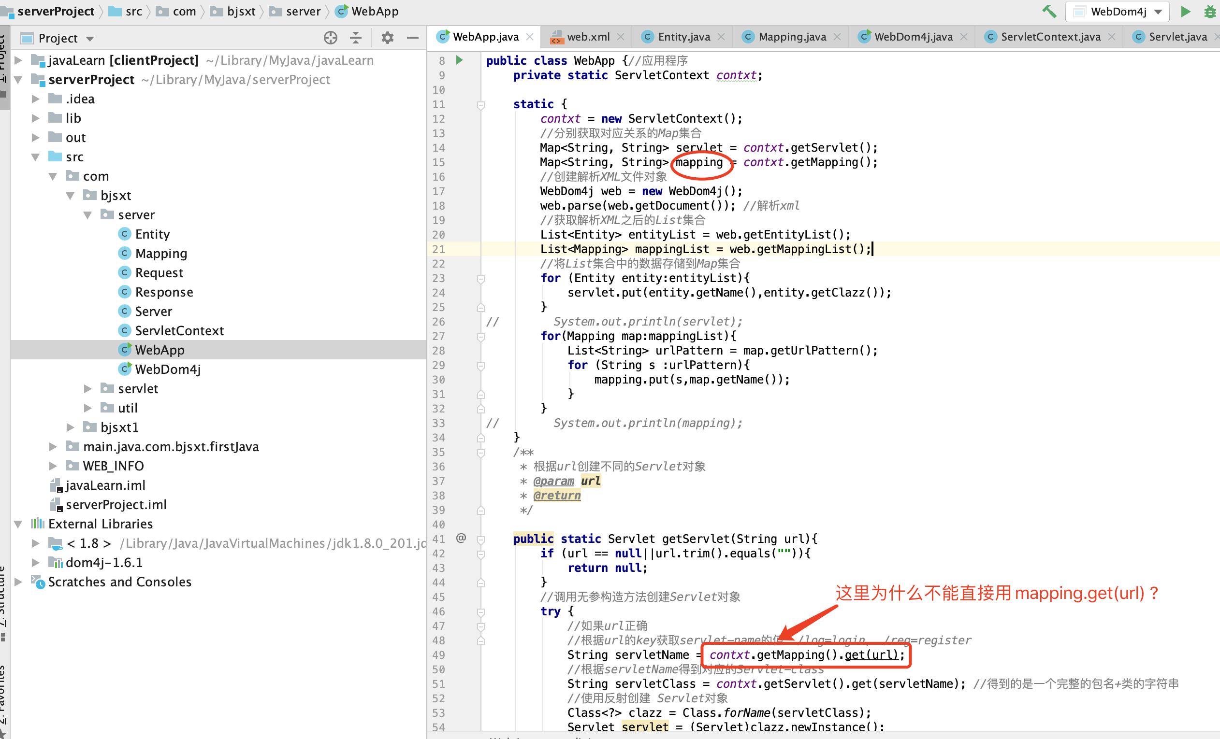Expand the util package
Viewport: 1220px width, 739px height.
tap(87, 408)
